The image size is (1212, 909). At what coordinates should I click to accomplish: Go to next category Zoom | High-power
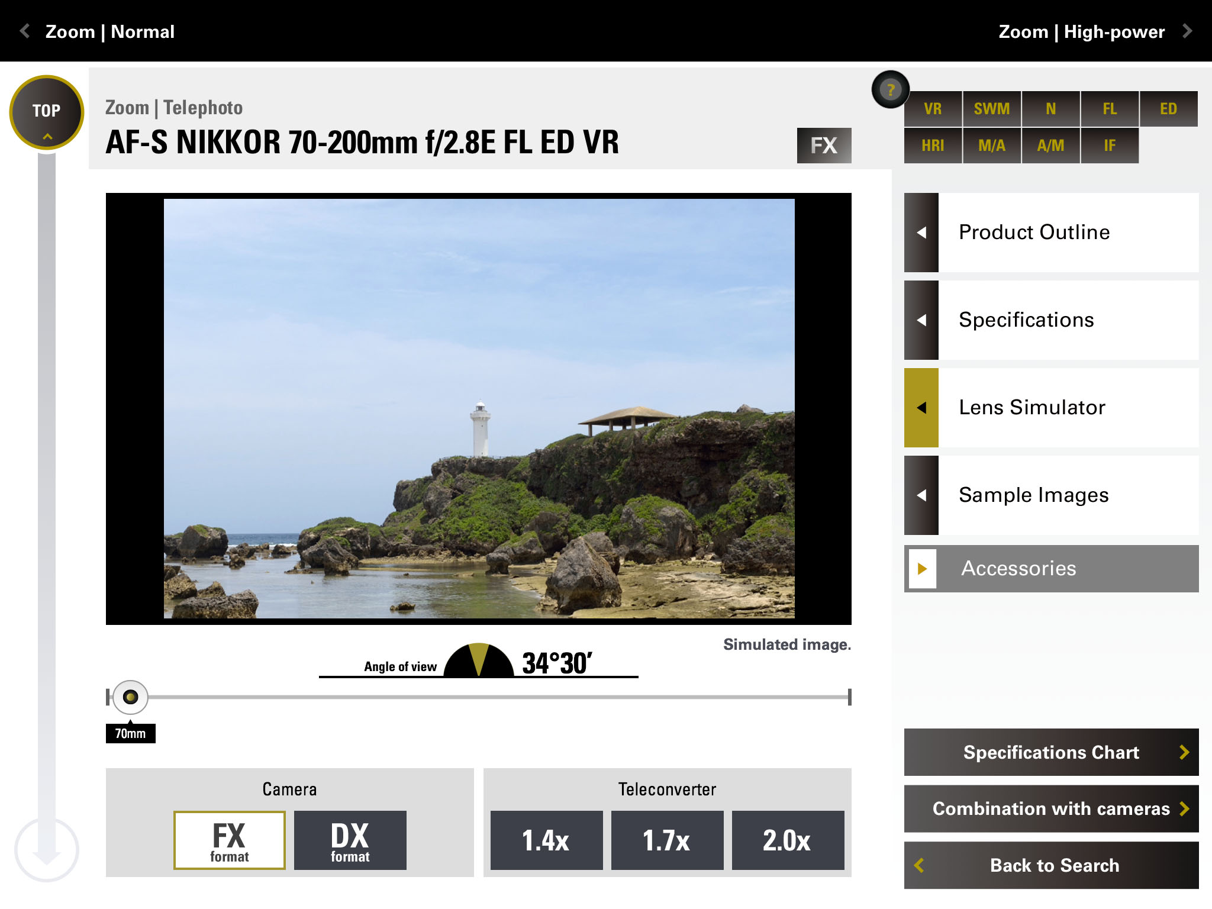pyautogui.click(x=1081, y=31)
